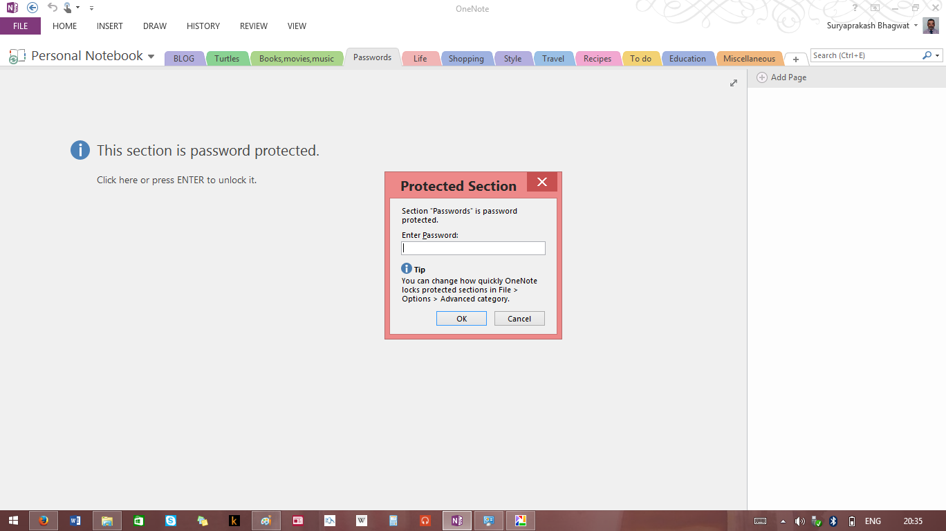Open the To do section tab
Image resolution: width=946 pixels, height=531 pixels.
(641, 59)
